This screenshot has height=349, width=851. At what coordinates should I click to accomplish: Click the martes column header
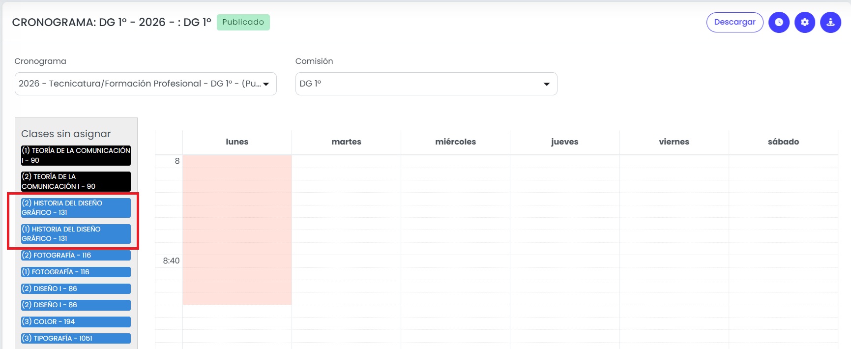point(346,142)
